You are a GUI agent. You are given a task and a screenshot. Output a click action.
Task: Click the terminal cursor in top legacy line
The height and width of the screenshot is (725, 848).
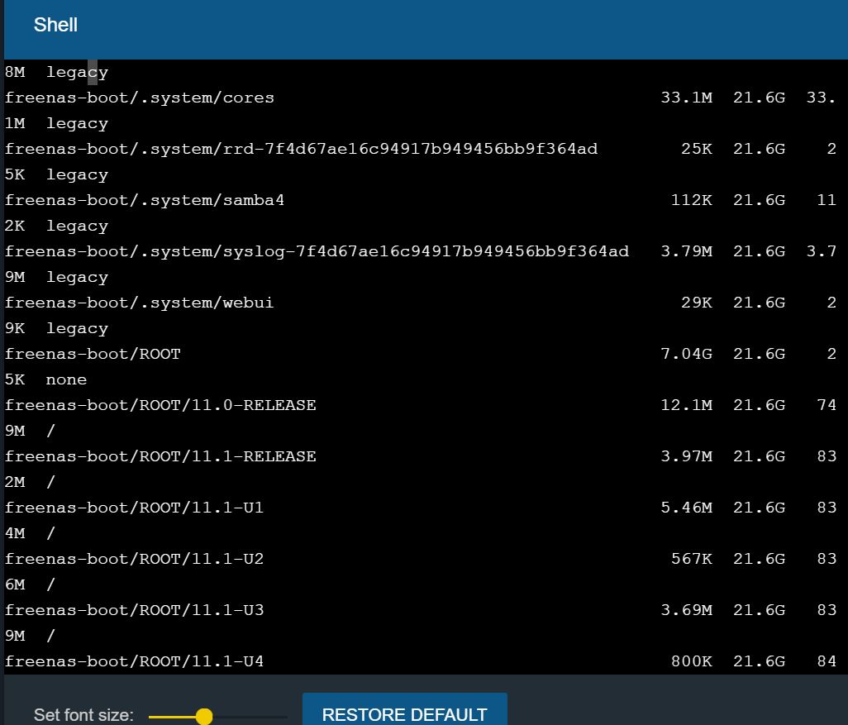tap(93, 73)
